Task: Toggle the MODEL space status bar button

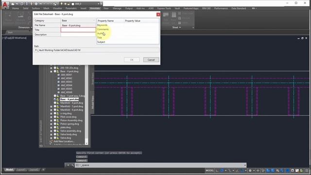Action: 209,171
